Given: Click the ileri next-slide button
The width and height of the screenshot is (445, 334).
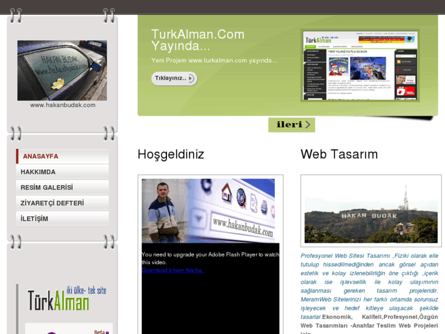Looking at the screenshot, I should coord(291,125).
